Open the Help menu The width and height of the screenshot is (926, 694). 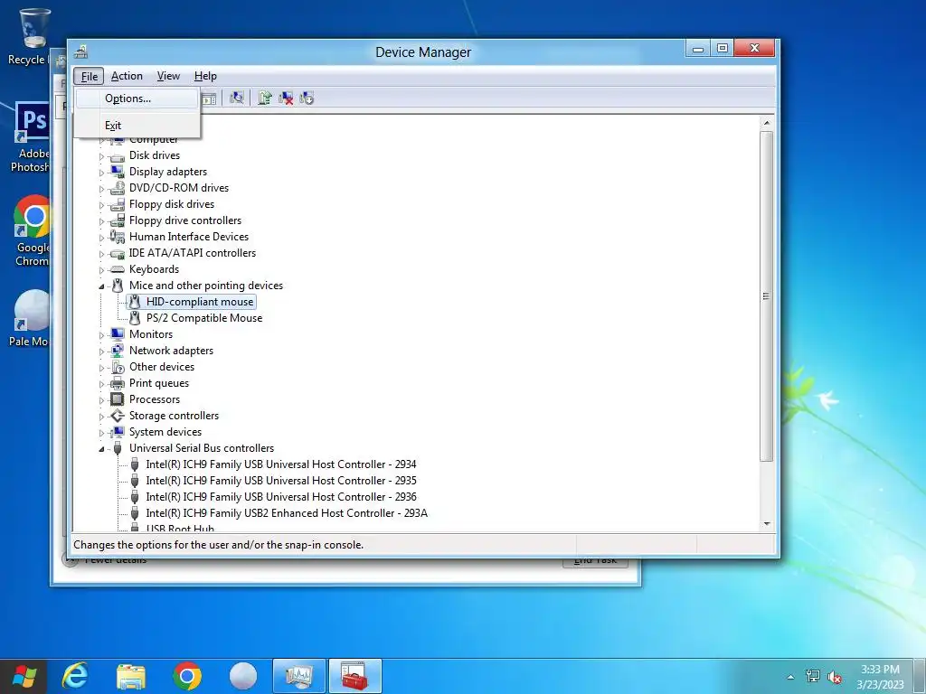click(205, 76)
